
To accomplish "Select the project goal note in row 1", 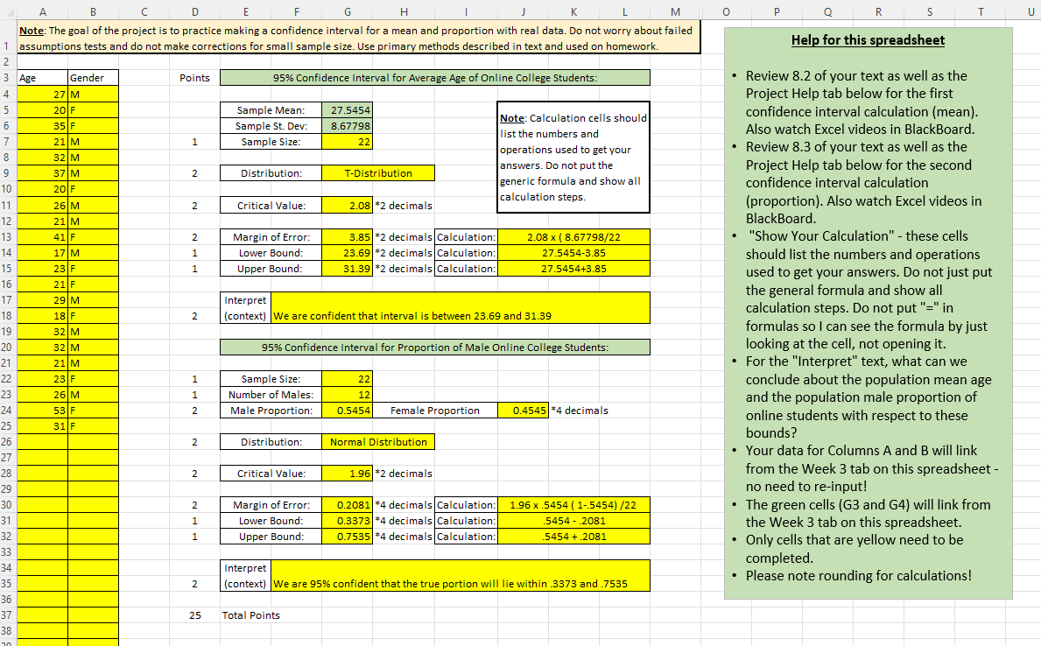I will tap(358, 38).
